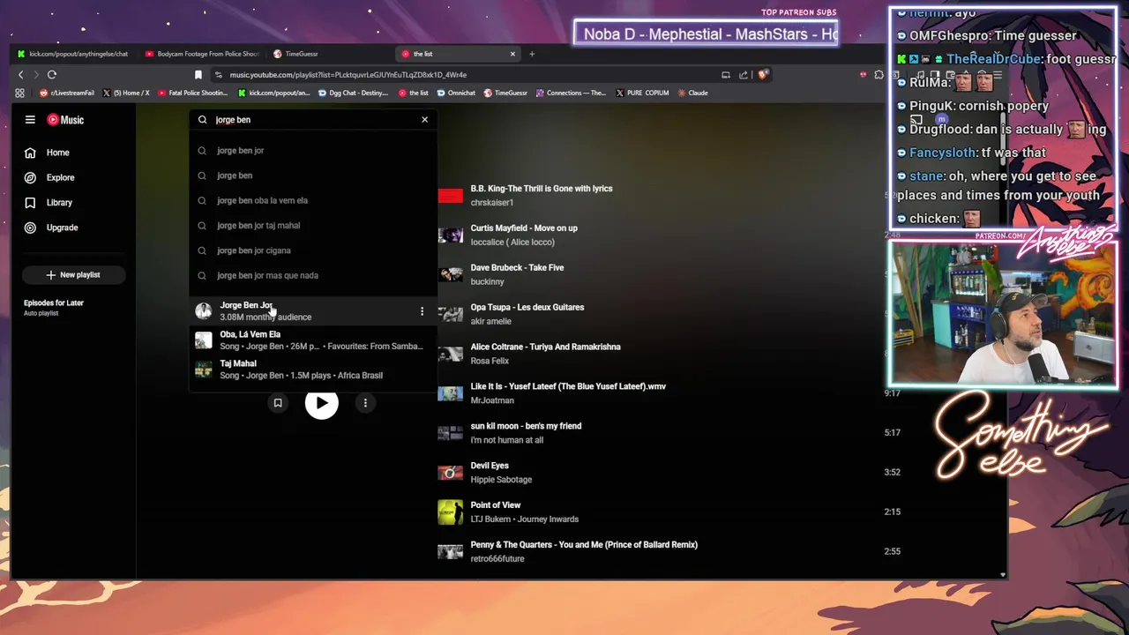Click Point of View yellow thumbnail
Image resolution: width=1129 pixels, height=635 pixels.
tap(451, 512)
